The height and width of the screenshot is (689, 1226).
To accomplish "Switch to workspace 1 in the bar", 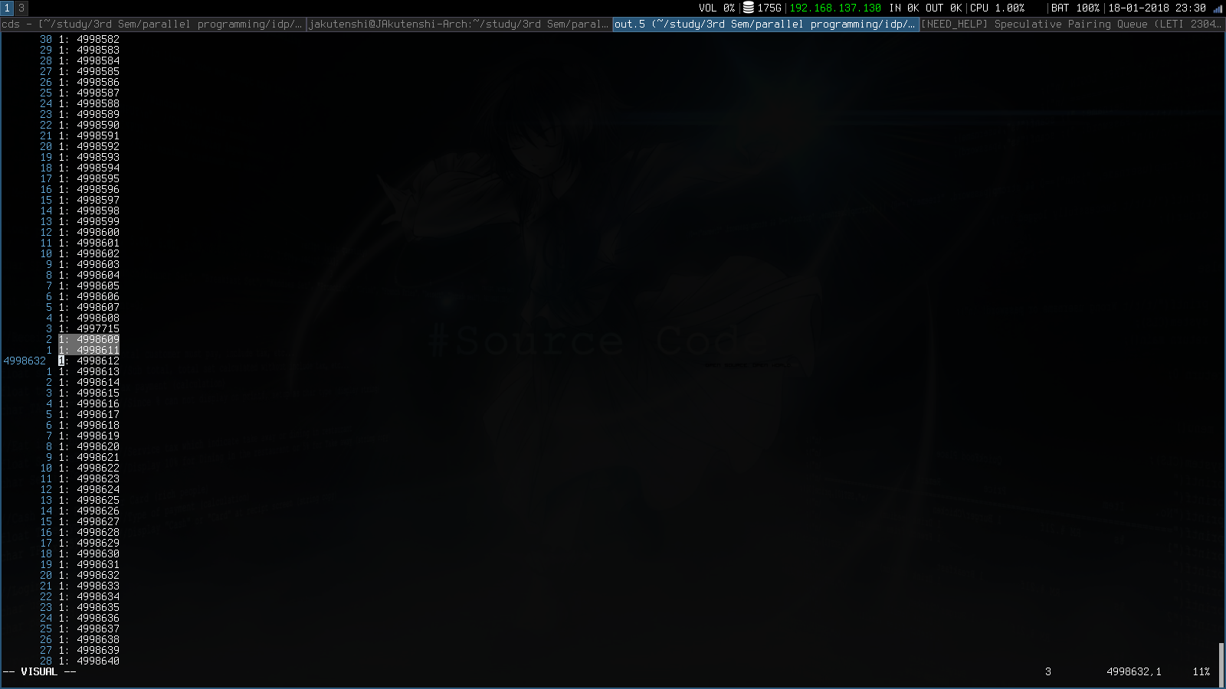I will 8,8.
